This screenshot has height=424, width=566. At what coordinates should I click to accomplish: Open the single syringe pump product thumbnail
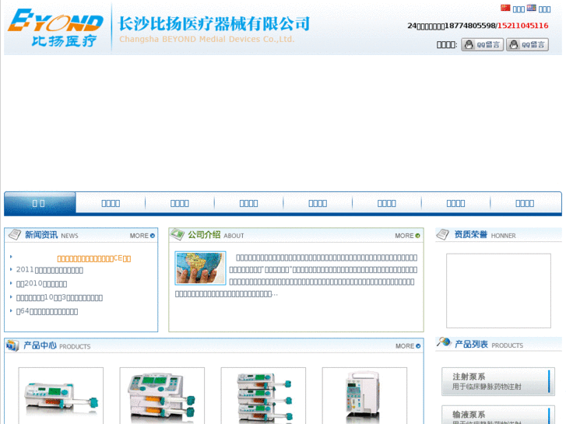(61, 395)
